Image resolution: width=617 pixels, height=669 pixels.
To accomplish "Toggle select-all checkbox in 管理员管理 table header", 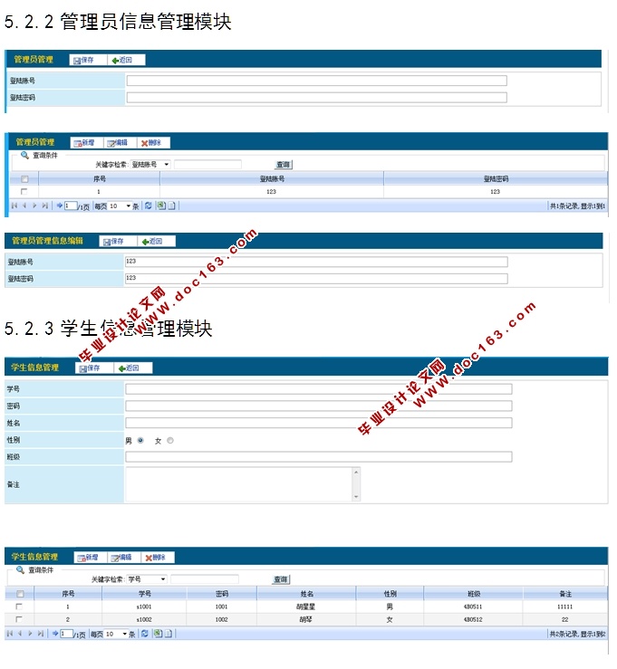I will 24,179.
